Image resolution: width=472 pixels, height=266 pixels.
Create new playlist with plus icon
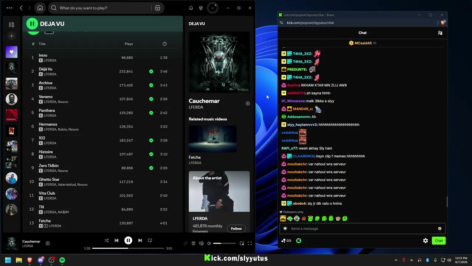[11, 36]
